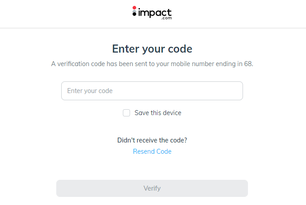Click the verification code sent message

coord(152,64)
